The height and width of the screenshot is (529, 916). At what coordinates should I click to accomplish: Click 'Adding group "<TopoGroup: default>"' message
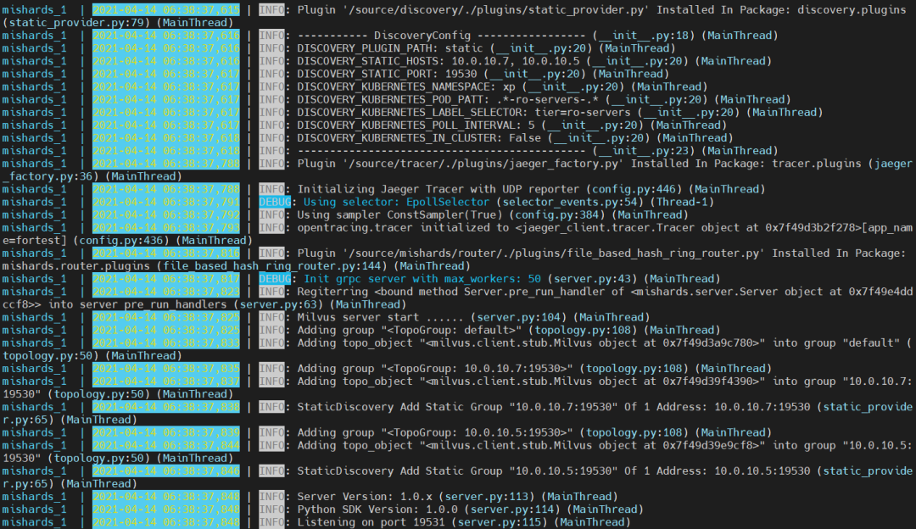point(410,331)
